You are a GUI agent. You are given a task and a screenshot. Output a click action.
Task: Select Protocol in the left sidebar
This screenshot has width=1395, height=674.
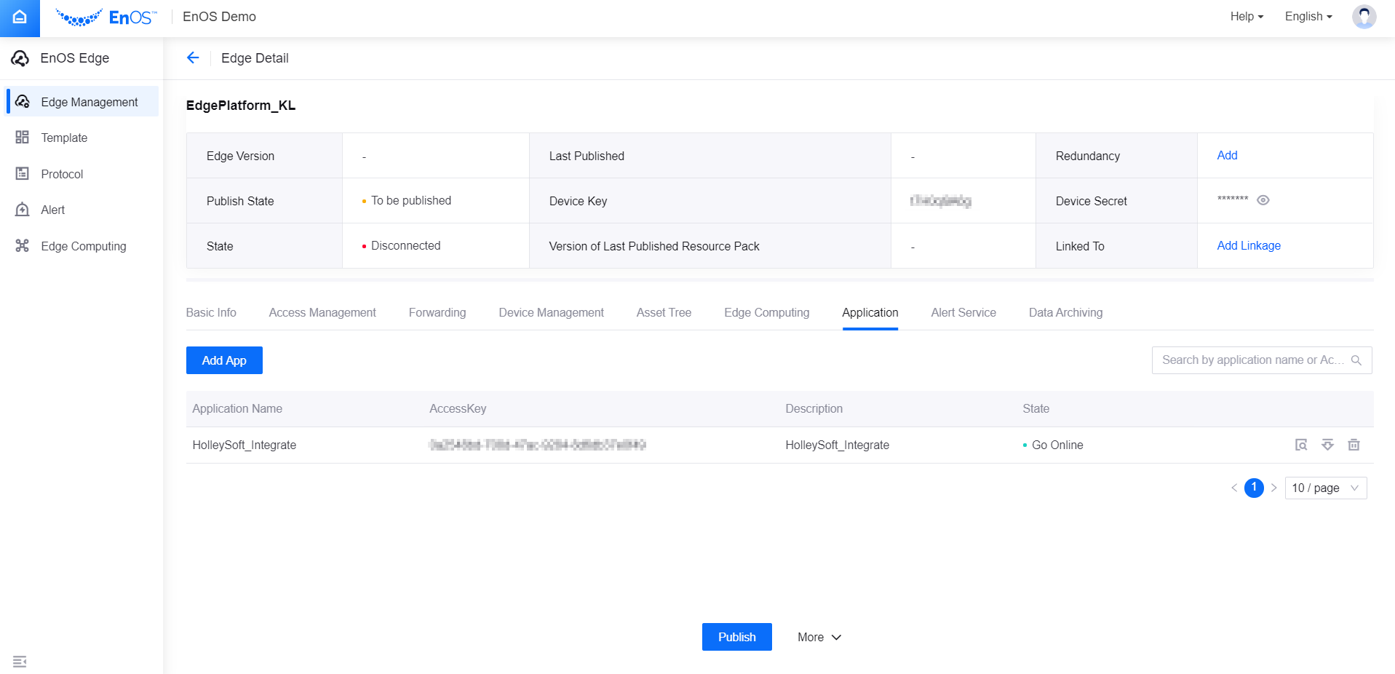(62, 174)
